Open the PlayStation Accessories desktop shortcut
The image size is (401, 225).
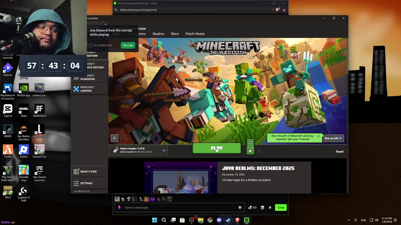point(8,92)
